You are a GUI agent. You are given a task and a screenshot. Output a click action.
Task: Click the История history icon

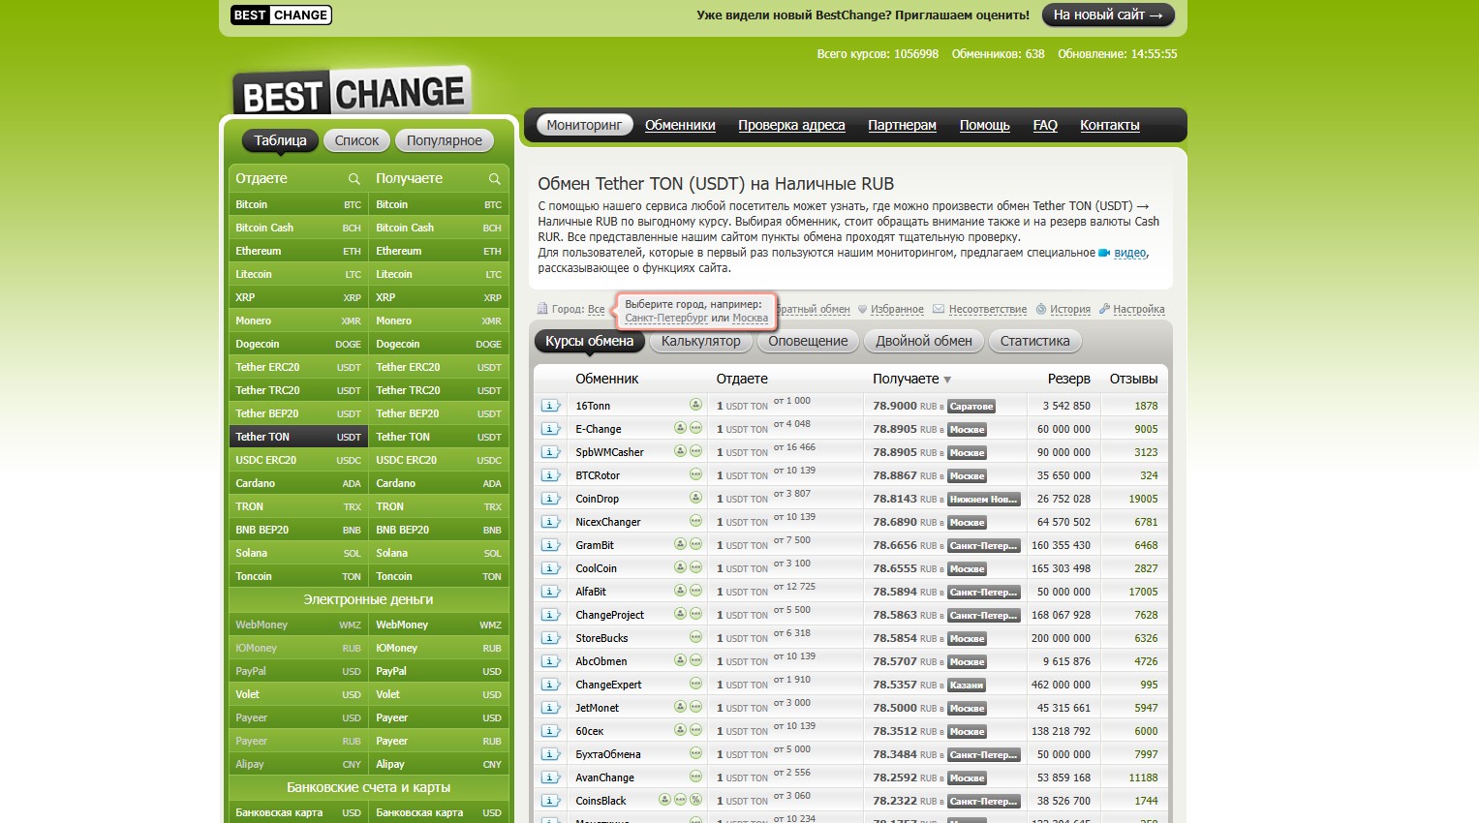click(x=1041, y=310)
